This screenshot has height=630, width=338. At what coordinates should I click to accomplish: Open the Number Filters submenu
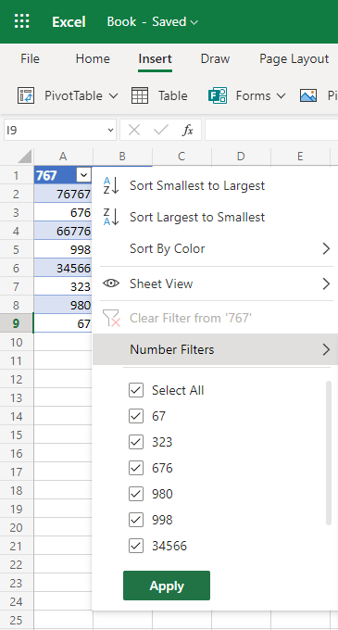click(215, 349)
